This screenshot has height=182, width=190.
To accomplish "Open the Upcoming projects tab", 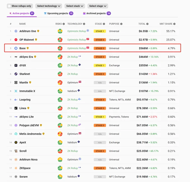I will (x=58, y=13).
